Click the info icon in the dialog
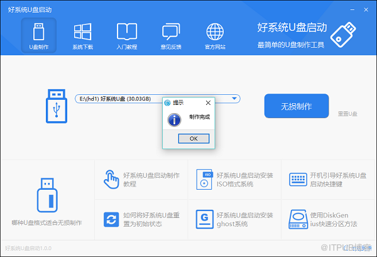The height and width of the screenshot is (257, 377). [174, 120]
